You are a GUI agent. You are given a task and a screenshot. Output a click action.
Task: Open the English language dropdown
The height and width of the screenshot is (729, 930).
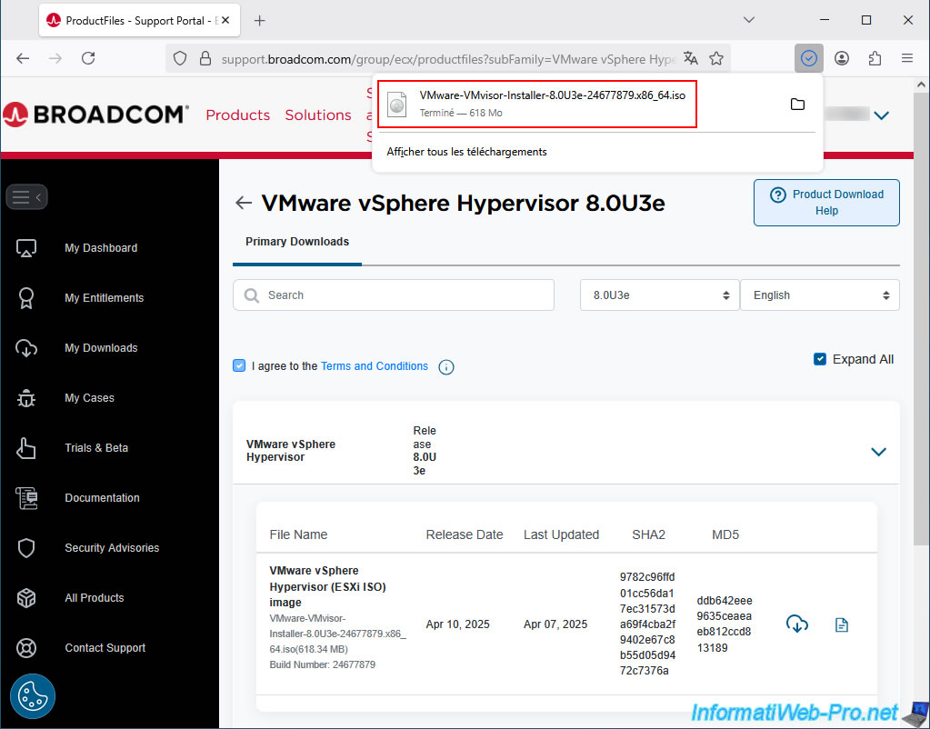[x=819, y=295]
